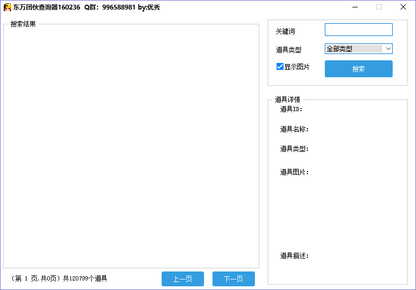Go to previous page with 上一页

coord(183,278)
